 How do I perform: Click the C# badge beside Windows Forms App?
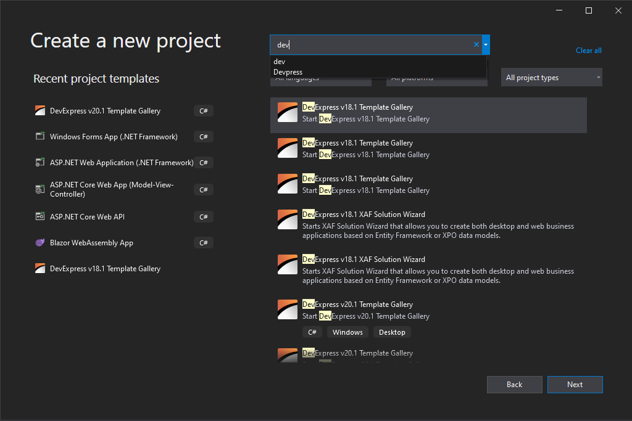[204, 136]
